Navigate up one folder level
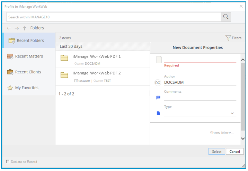This screenshot has width=248, height=171. [24, 28]
